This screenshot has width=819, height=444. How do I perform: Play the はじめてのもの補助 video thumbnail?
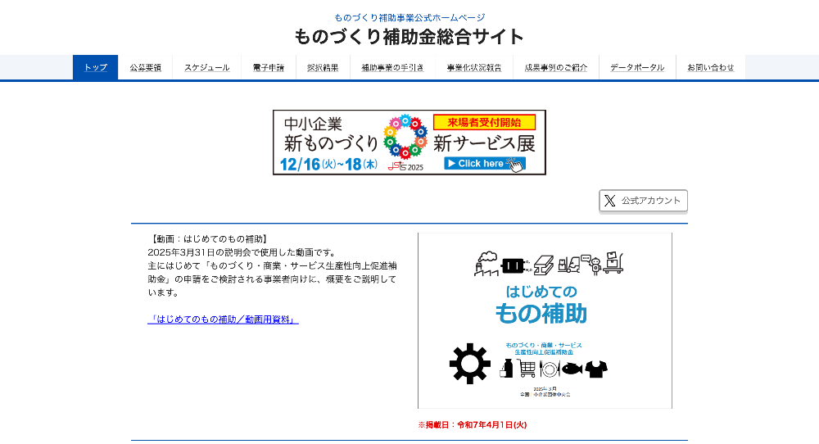(x=545, y=321)
